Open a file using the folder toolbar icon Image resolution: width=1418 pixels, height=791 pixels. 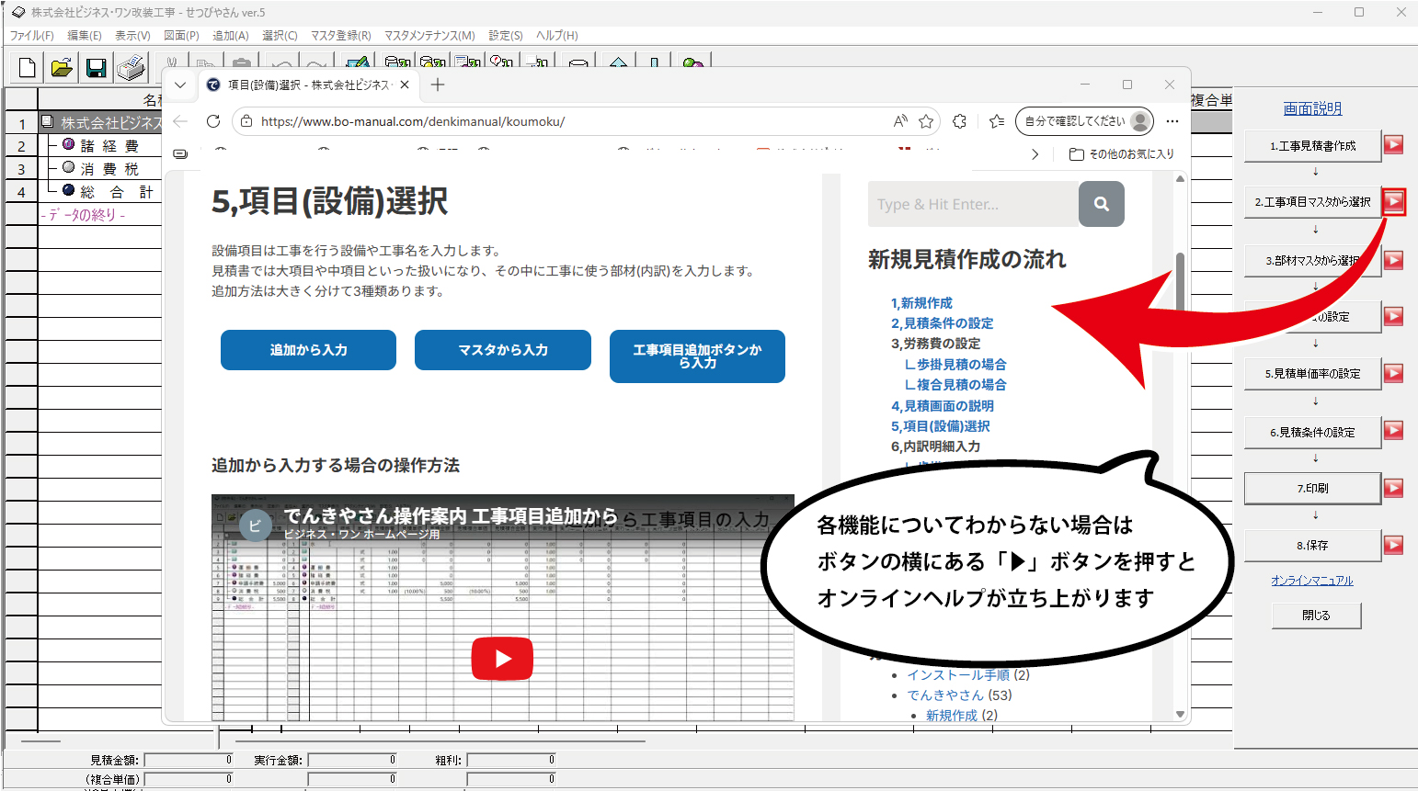(62, 67)
